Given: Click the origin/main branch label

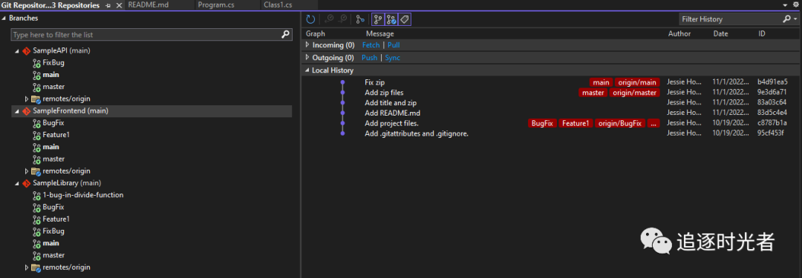Looking at the screenshot, I should tap(637, 82).
